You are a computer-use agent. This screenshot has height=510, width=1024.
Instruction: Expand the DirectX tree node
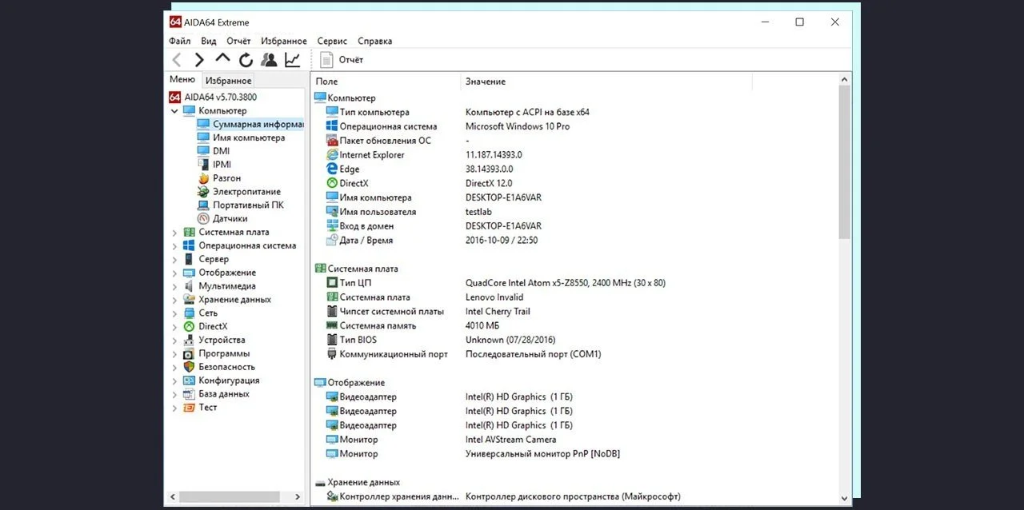coord(174,327)
